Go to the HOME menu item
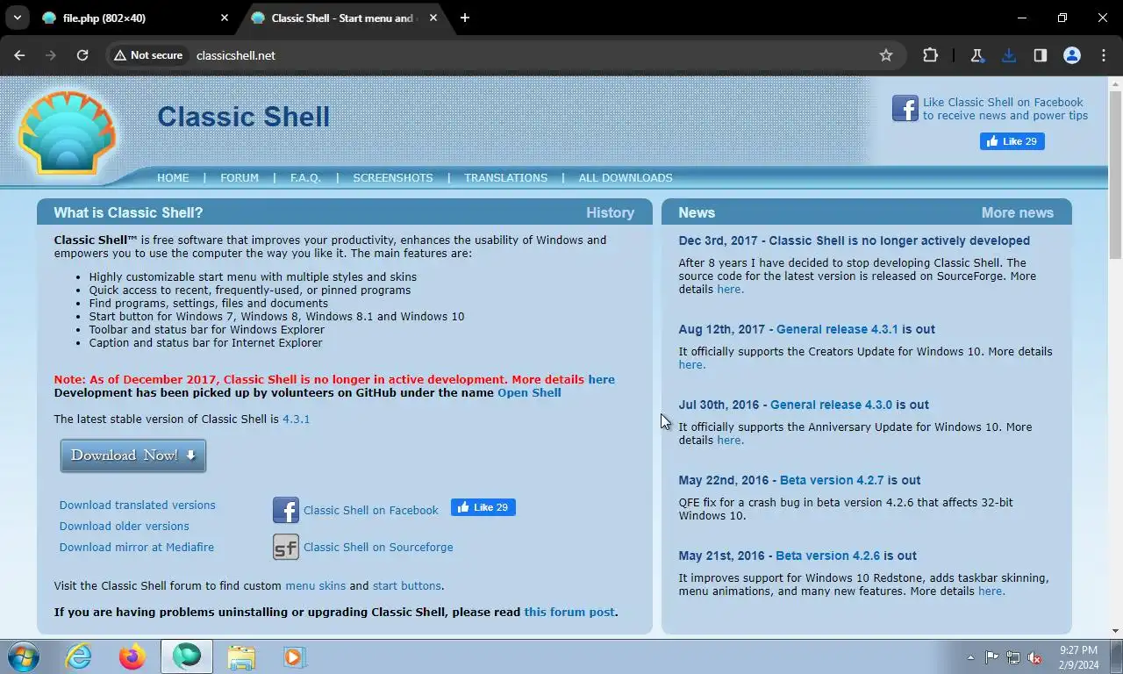Viewport: 1123px width, 674px height. [173, 177]
